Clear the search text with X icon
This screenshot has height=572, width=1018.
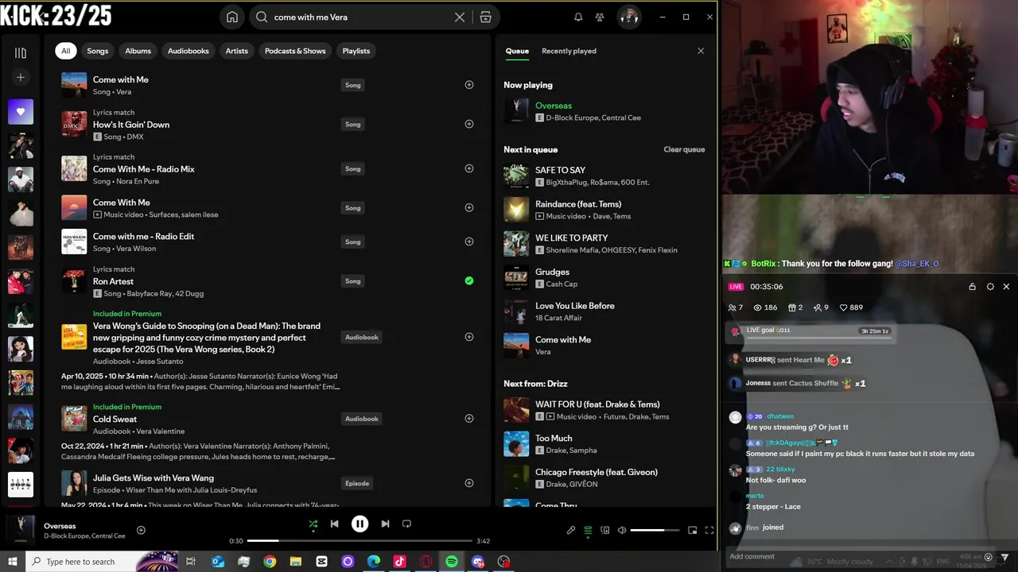(x=460, y=17)
